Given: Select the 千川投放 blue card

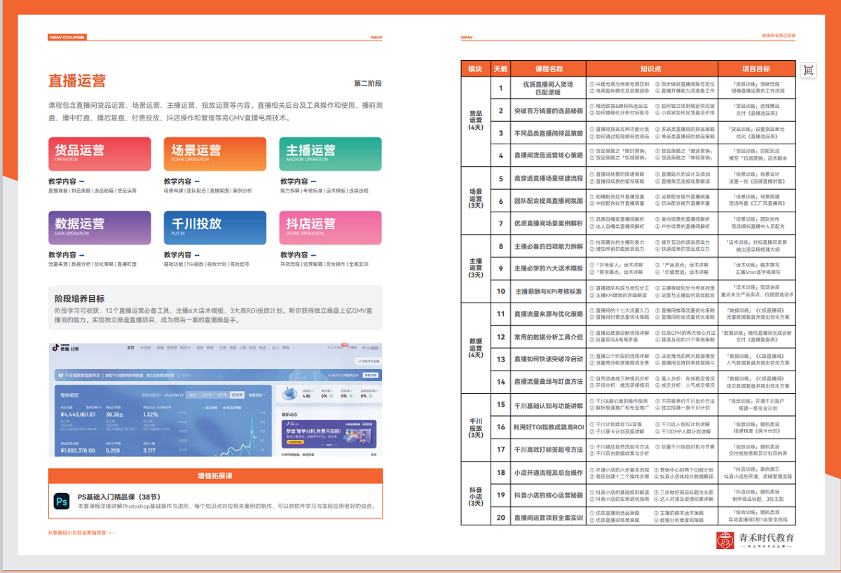Looking at the screenshot, I should (x=215, y=227).
